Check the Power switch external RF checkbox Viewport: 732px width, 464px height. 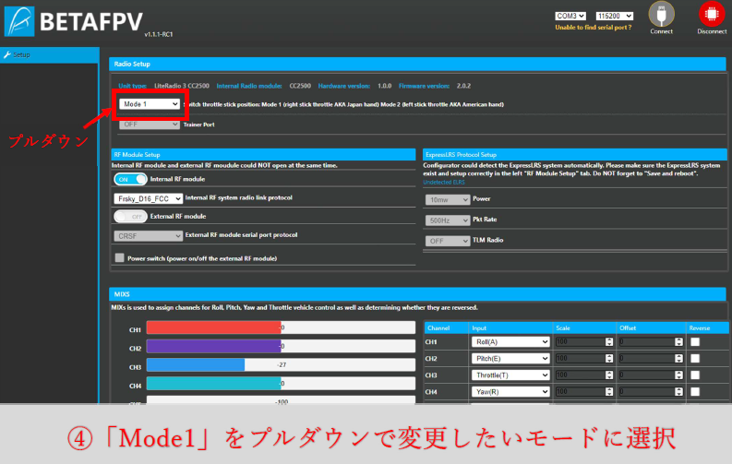tap(119, 258)
